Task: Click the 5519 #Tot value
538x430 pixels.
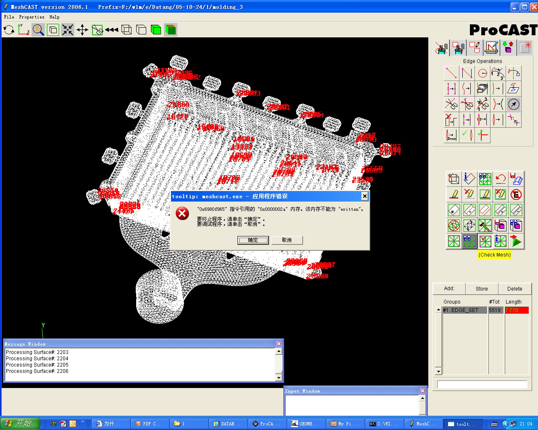Action: (496, 310)
